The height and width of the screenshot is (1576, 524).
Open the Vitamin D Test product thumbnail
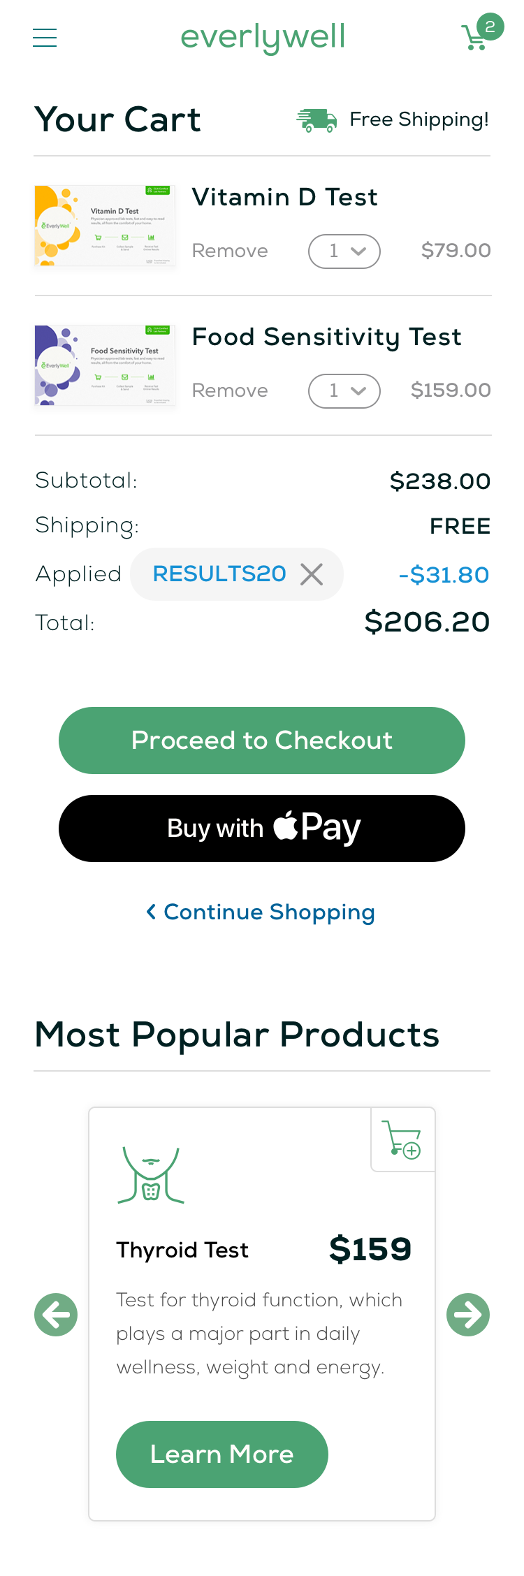click(x=105, y=226)
